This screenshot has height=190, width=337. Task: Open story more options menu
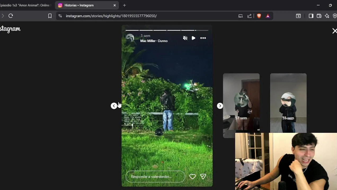[x=203, y=38]
